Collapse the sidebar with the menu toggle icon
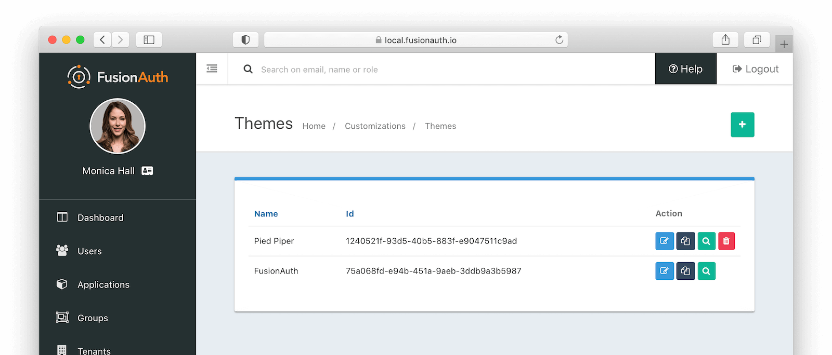Screen dimensions: 832x355 point(212,69)
